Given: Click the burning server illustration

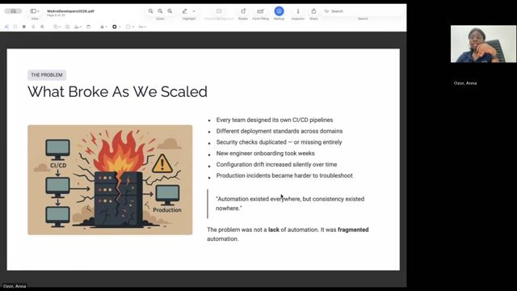Looking at the screenshot, I should (x=110, y=179).
